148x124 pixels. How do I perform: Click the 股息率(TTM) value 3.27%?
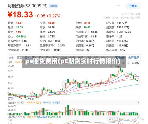tap(62, 45)
